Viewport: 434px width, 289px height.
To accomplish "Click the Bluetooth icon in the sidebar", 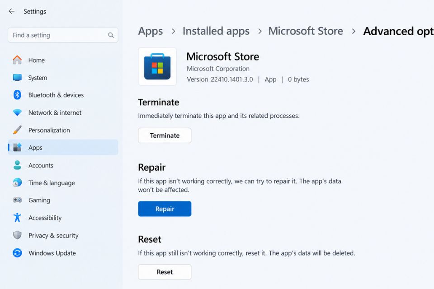I will 17,95.
